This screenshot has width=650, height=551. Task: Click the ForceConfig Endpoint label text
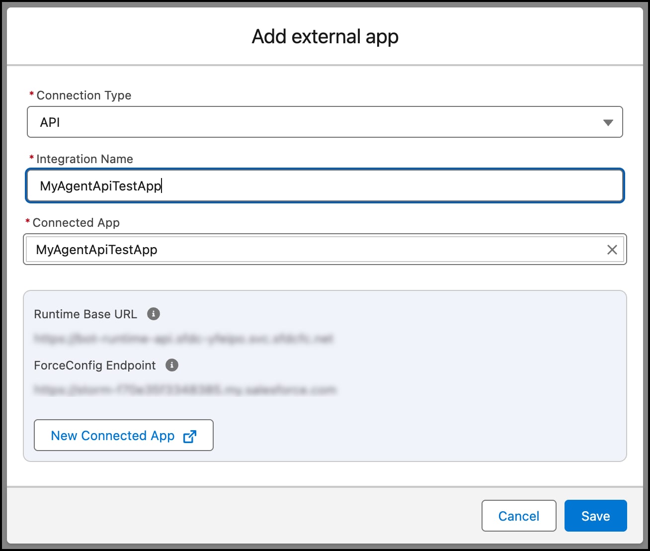click(x=95, y=366)
